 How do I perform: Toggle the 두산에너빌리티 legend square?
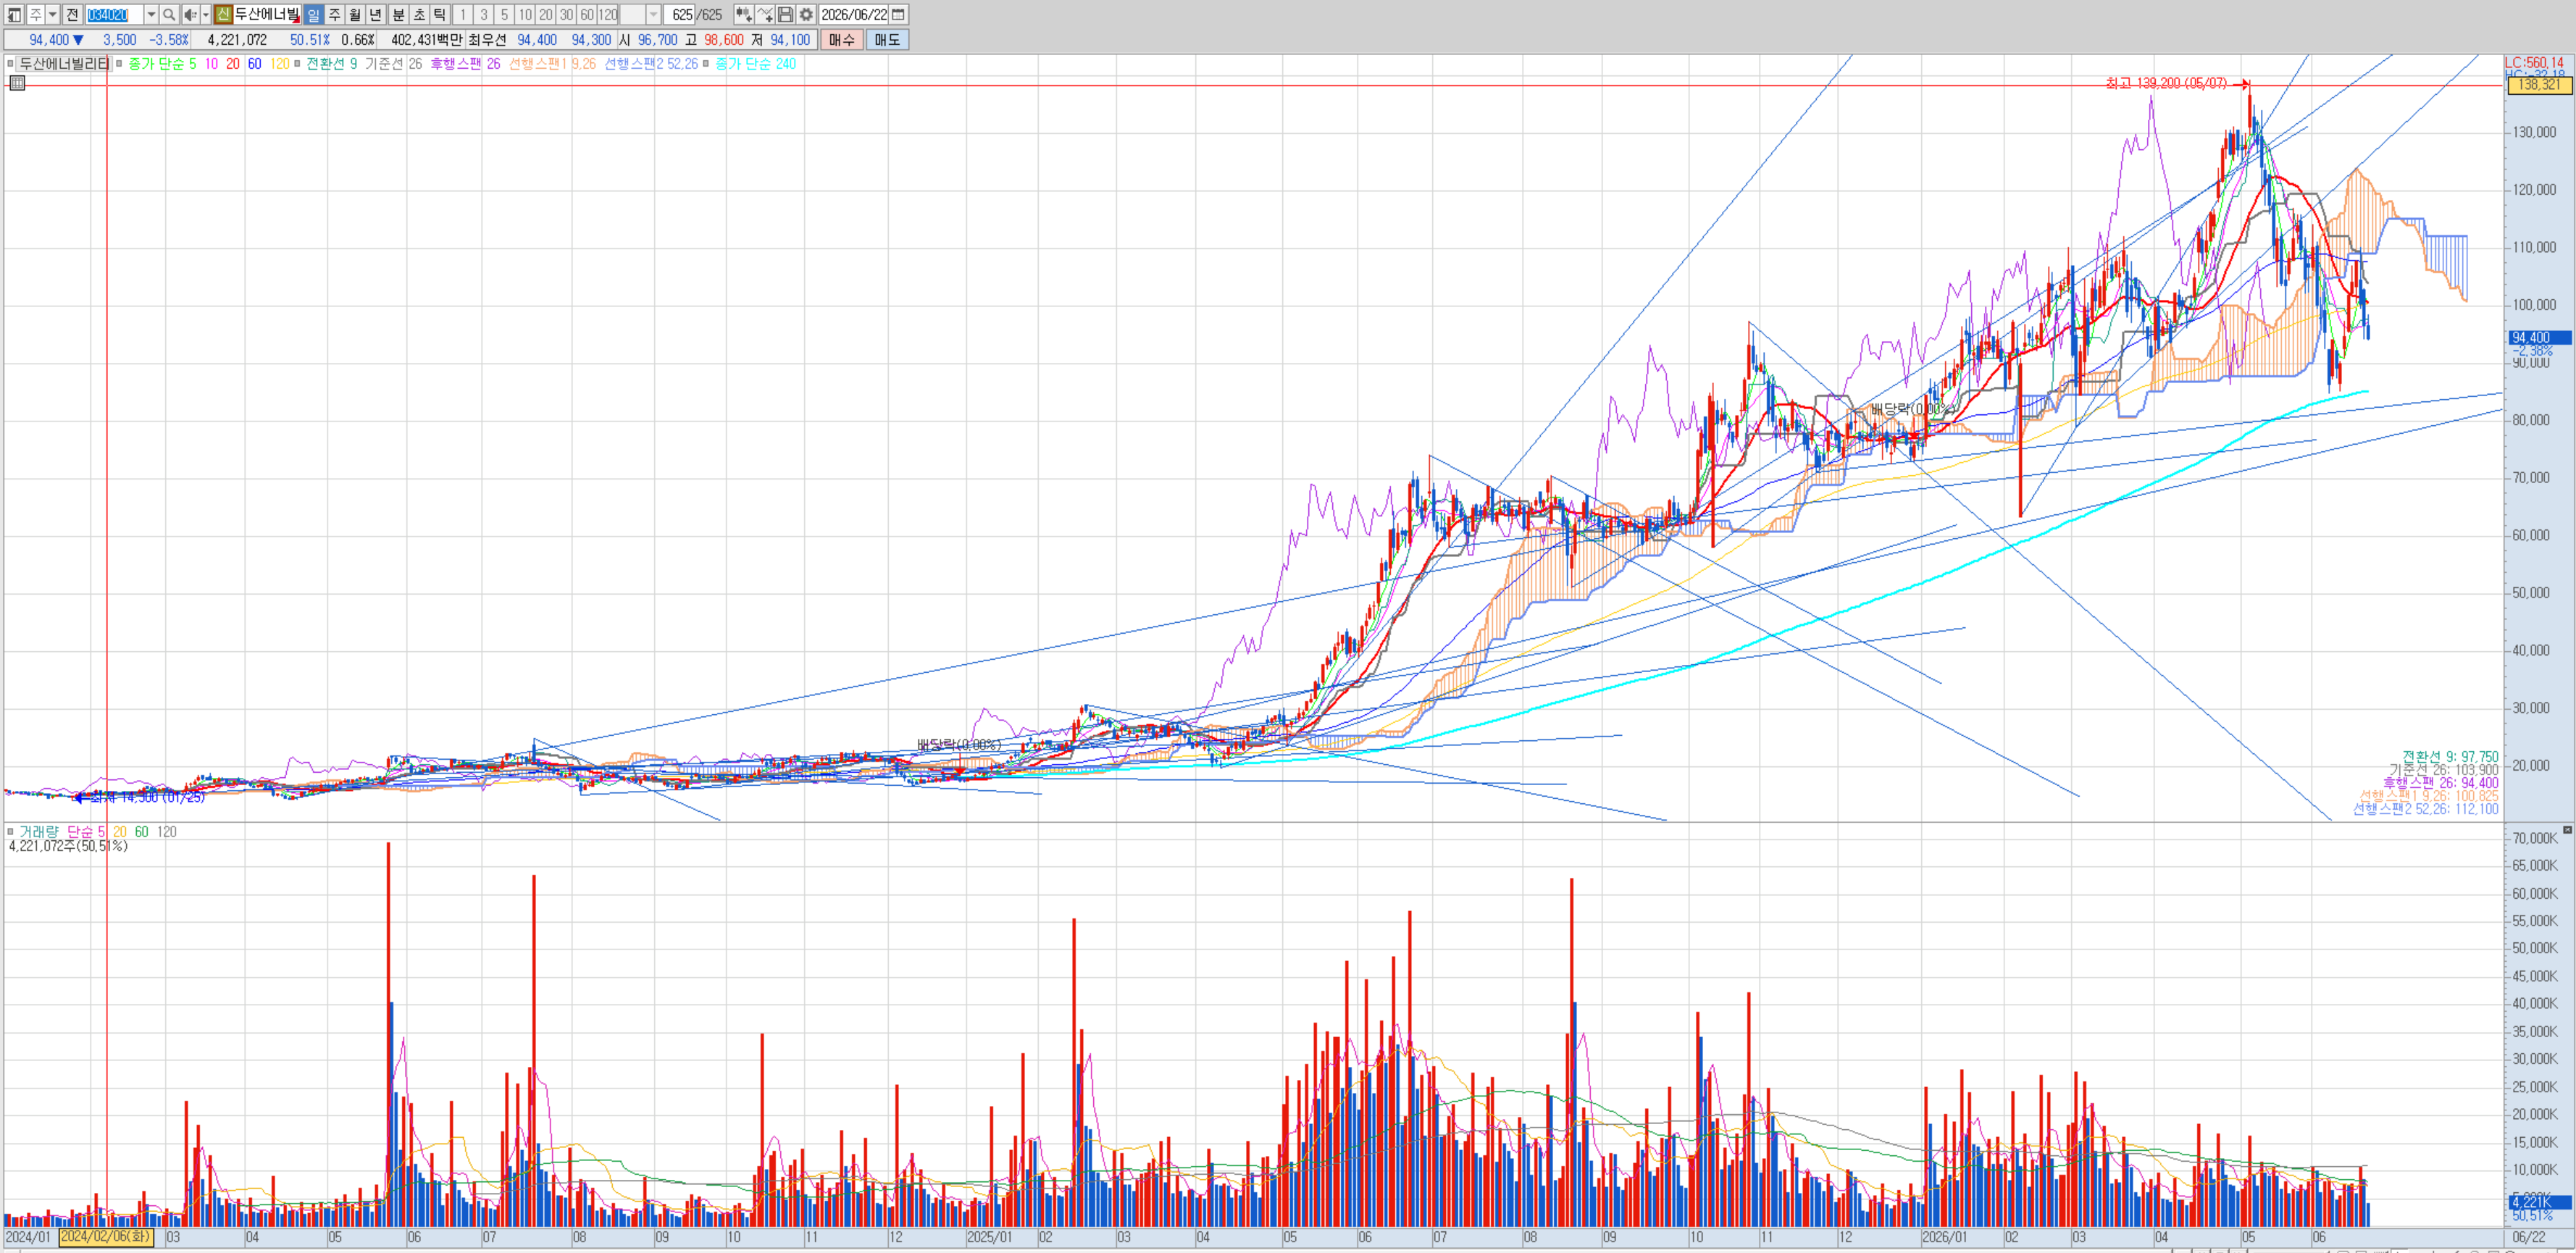coord(10,64)
